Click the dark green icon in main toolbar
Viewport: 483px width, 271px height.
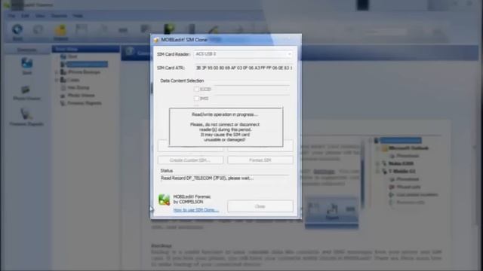169,29
